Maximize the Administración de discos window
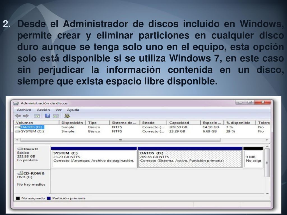This screenshot has height=215, width=287. [x=250, y=102]
